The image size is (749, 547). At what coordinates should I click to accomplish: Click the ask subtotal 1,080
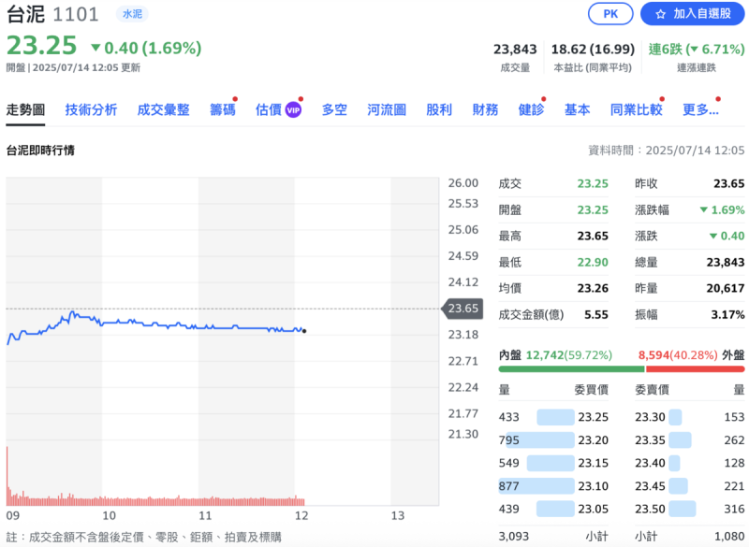click(729, 537)
